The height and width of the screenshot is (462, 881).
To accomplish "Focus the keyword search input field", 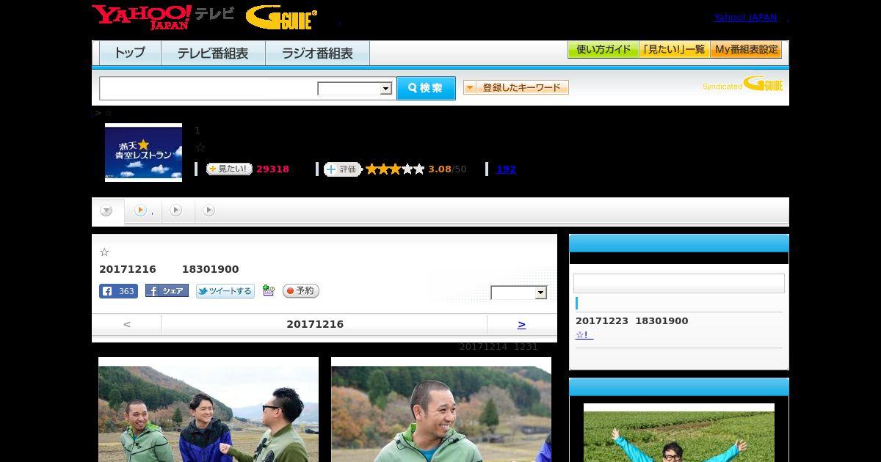I will click(208, 88).
